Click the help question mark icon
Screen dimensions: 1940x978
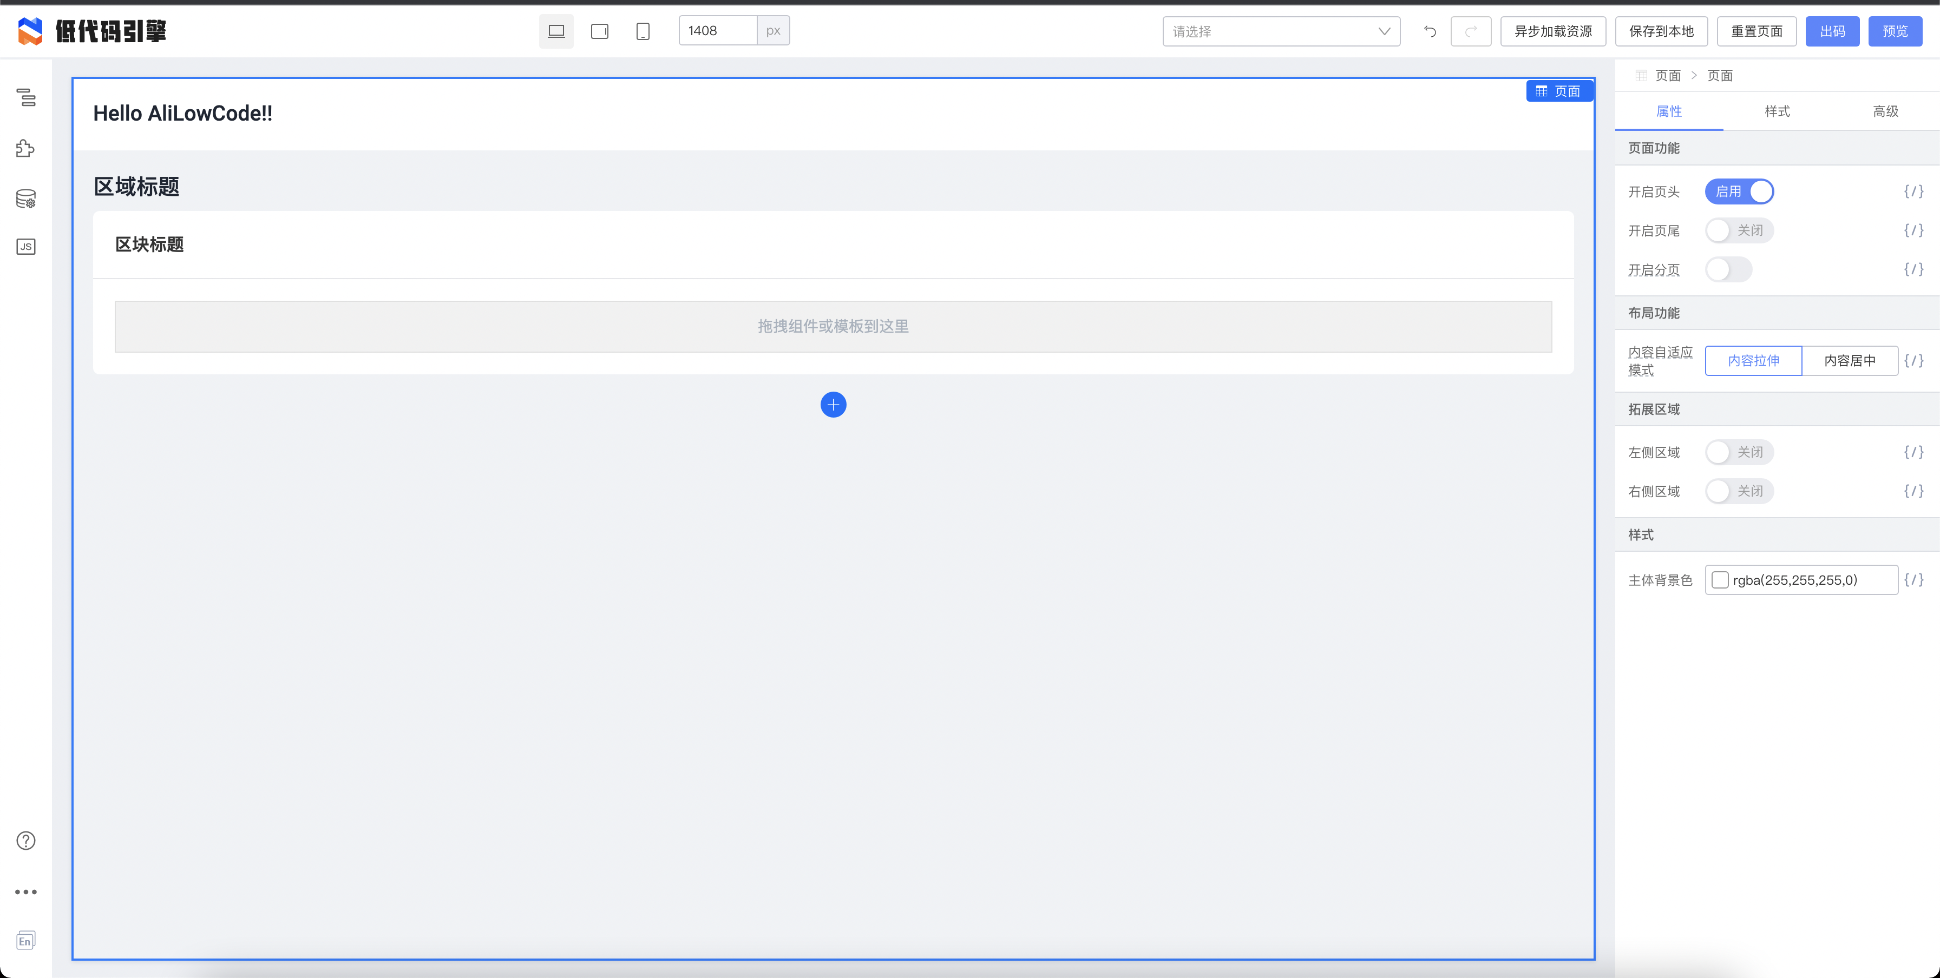pos(25,840)
